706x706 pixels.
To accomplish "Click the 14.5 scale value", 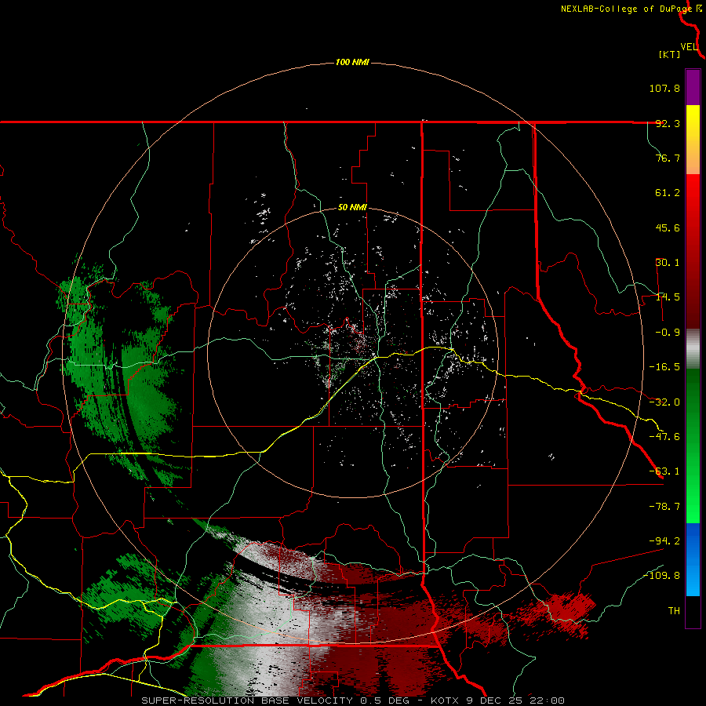I will [668, 297].
